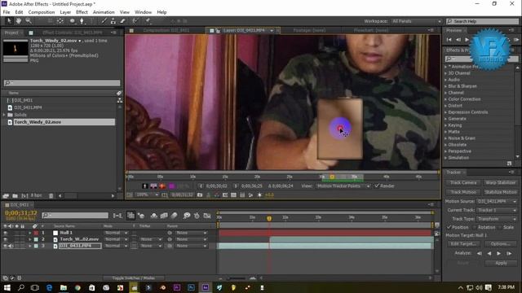The image size is (522, 293).
Task: Click the Stabilize Motion button
Action: (500, 192)
